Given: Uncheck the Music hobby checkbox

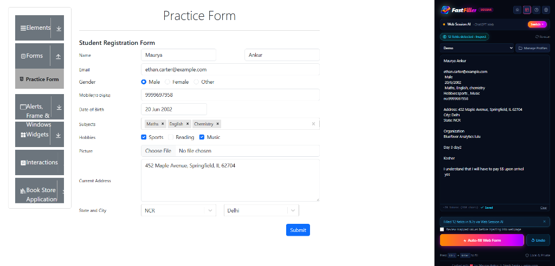Looking at the screenshot, I should point(202,137).
